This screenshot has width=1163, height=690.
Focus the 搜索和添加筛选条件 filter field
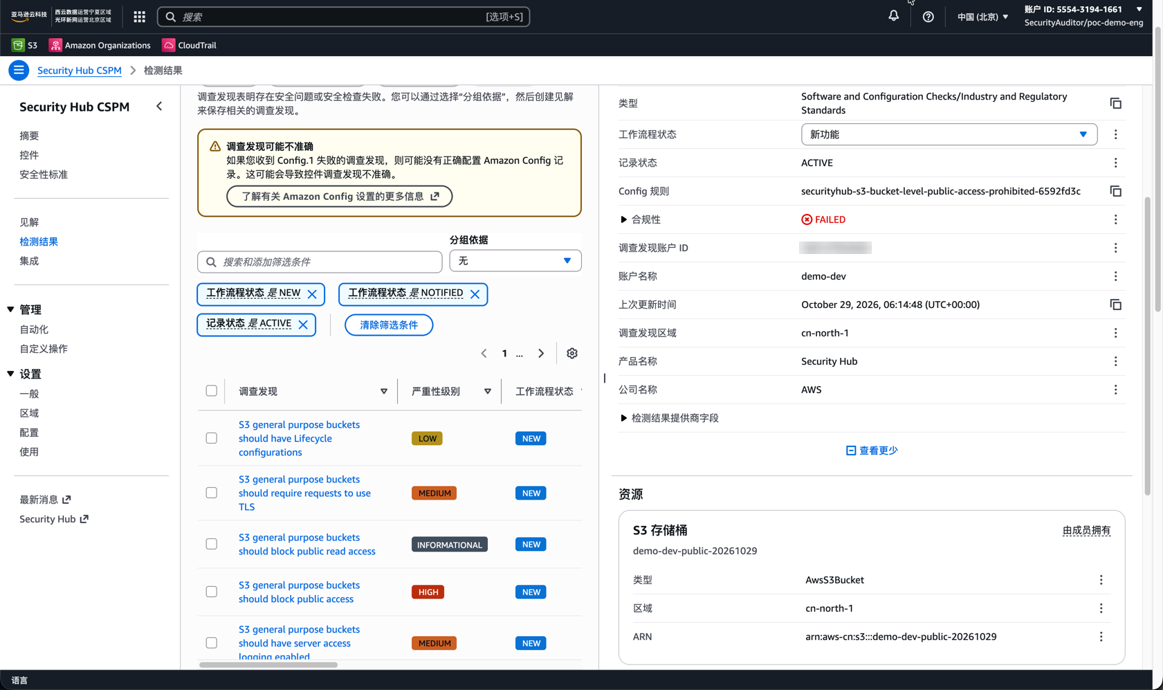click(320, 262)
